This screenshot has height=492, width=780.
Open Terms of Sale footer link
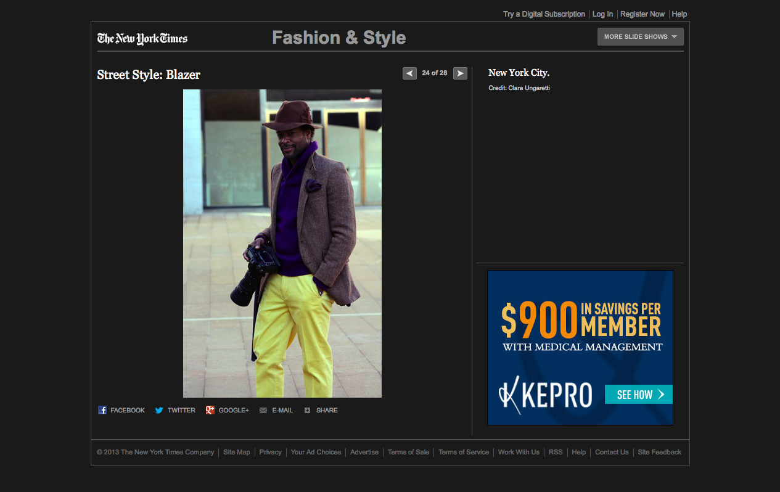click(x=408, y=452)
